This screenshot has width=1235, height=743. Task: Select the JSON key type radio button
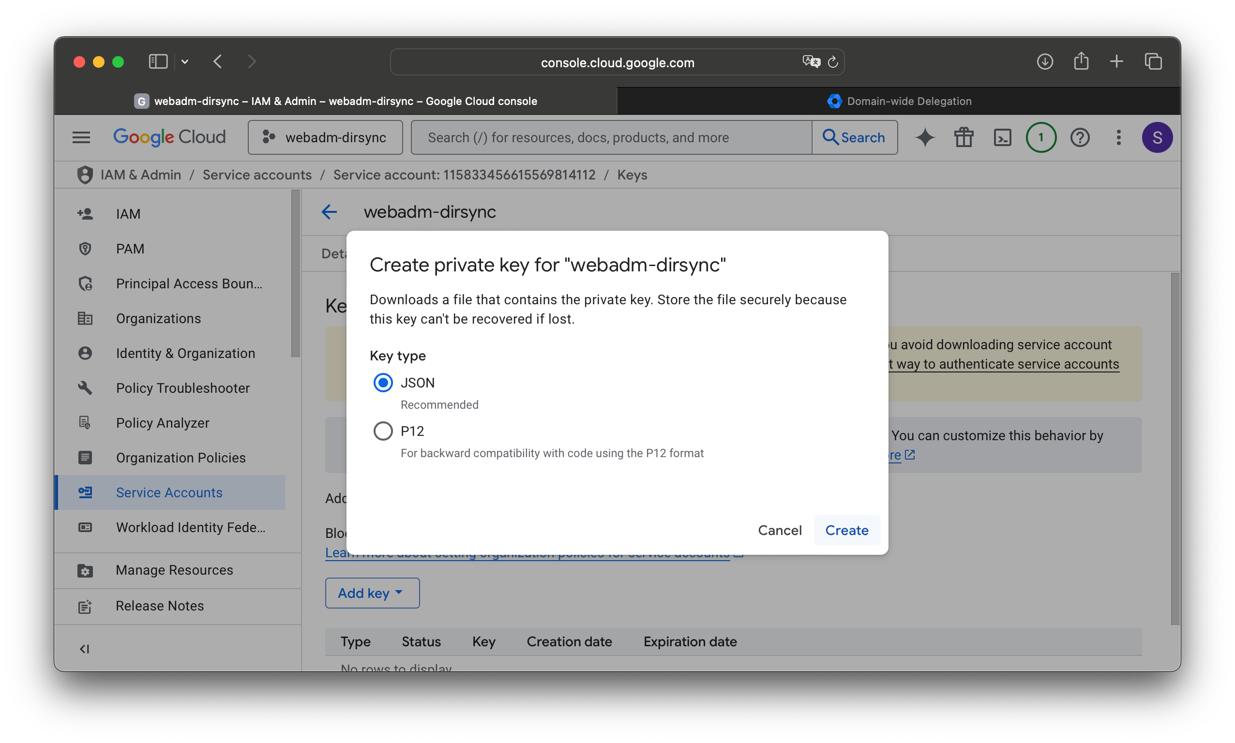coord(383,383)
